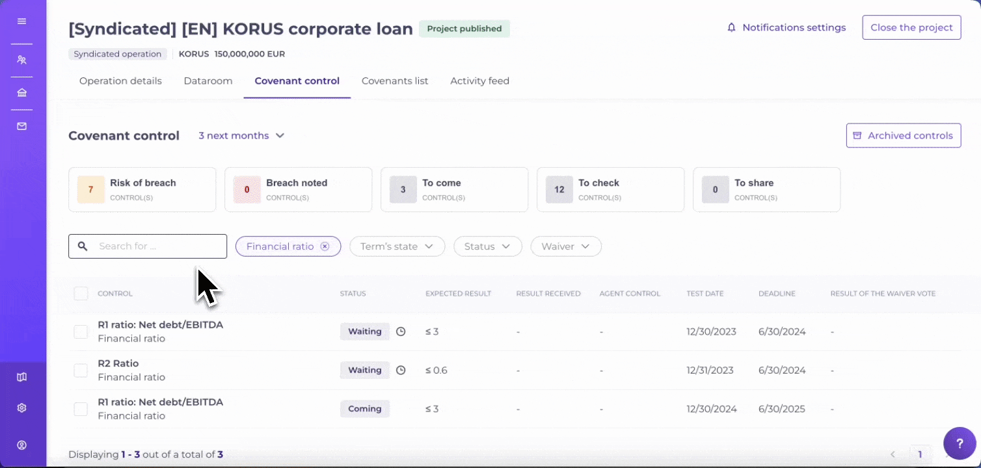Click the 12/31/2023 test date cell

click(710, 370)
